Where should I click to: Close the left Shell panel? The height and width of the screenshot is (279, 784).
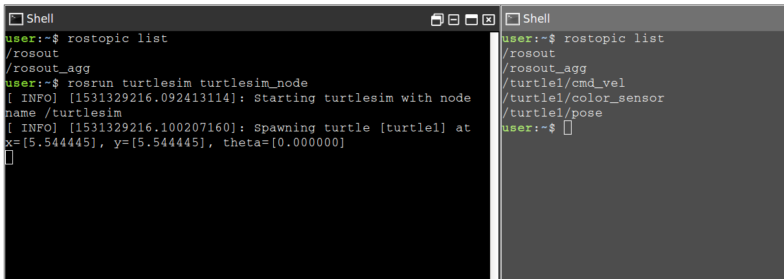coord(489,20)
